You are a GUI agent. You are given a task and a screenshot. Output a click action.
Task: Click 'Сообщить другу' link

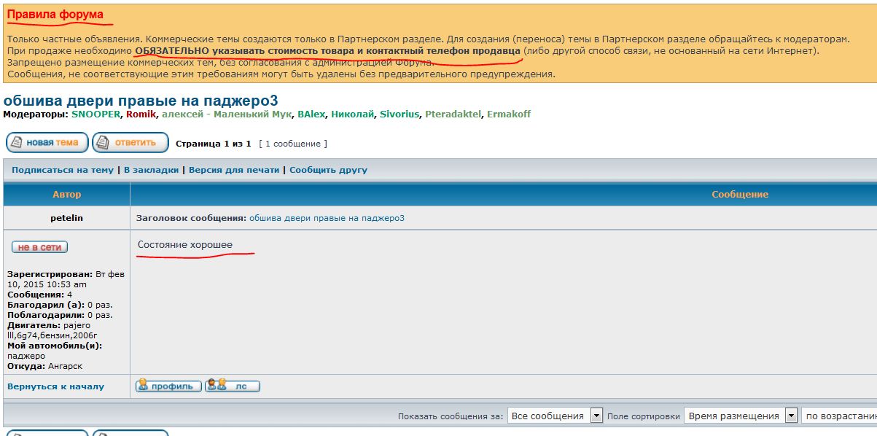328,170
